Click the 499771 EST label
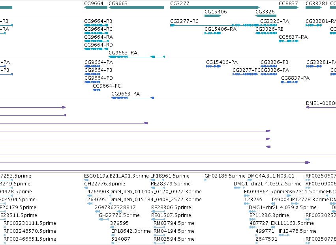Image resolution: width=336 pixels, height=245 pixels. pyautogui.click(x=265, y=231)
